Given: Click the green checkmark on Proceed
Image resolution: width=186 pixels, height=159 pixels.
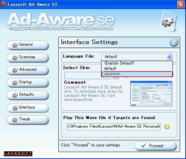Looking at the screenshot, I should pyautogui.click(x=144, y=145).
